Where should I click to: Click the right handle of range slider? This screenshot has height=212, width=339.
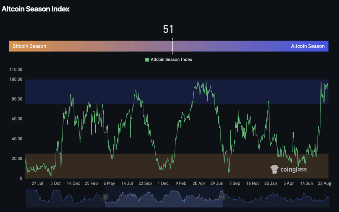223,197
